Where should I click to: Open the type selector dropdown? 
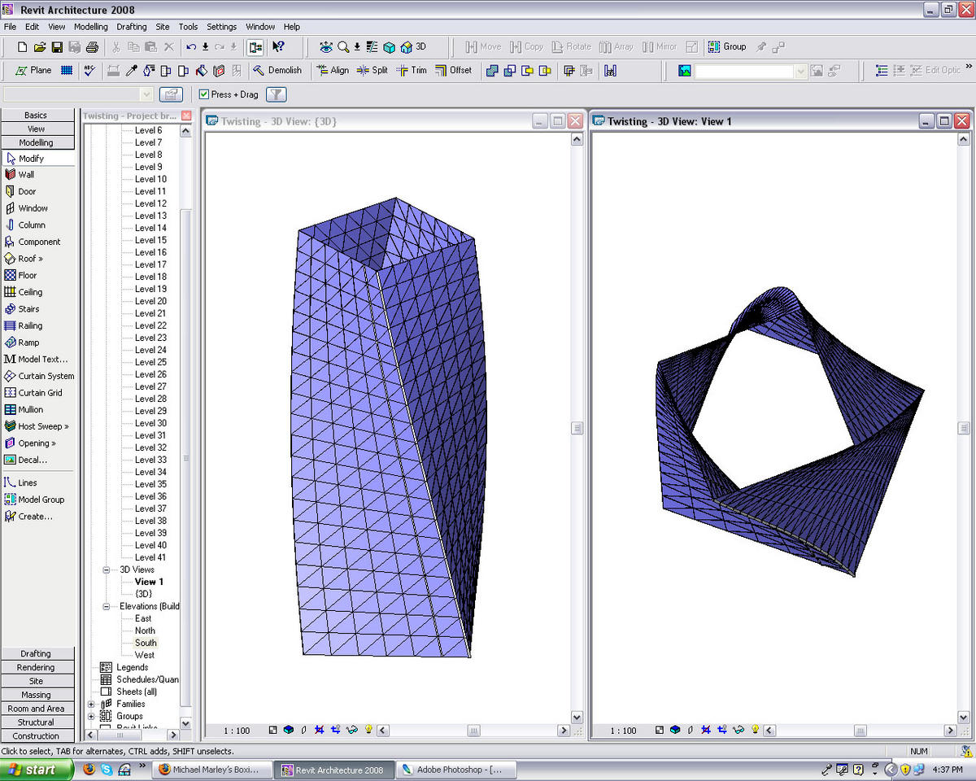146,94
